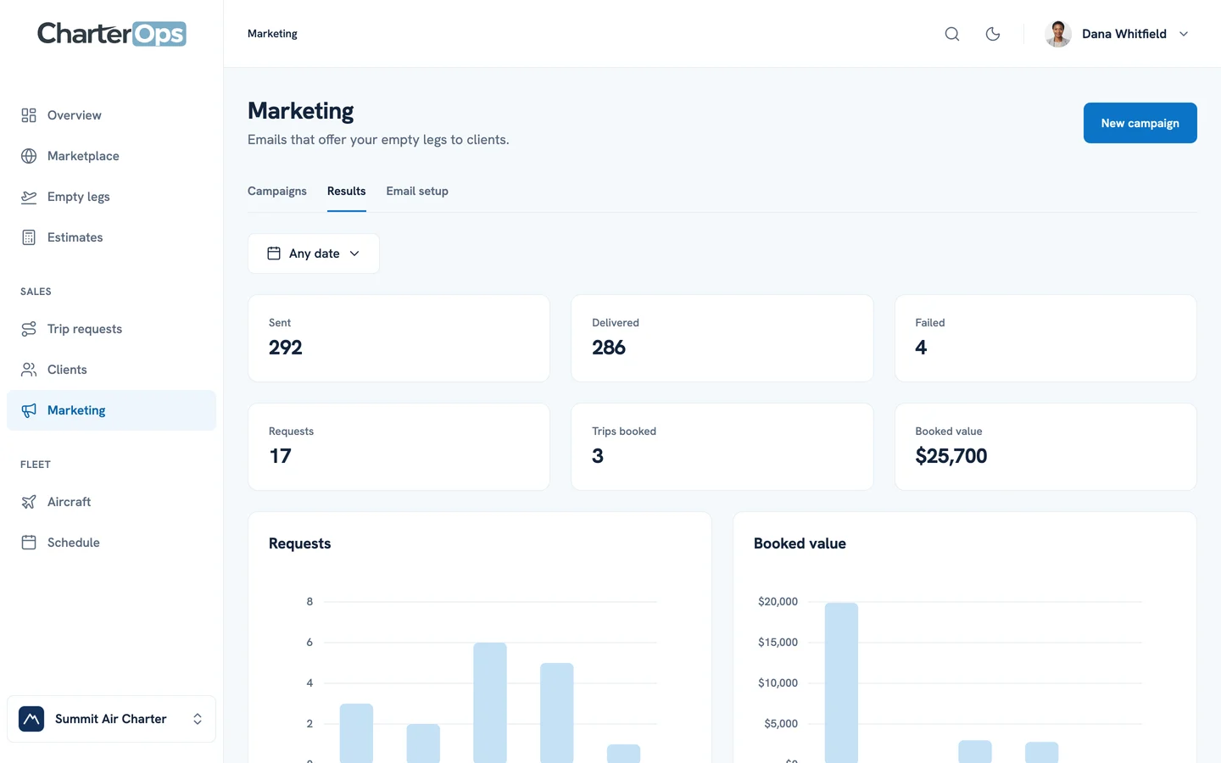Click Clients people icon
The height and width of the screenshot is (763, 1221).
pyautogui.click(x=29, y=370)
